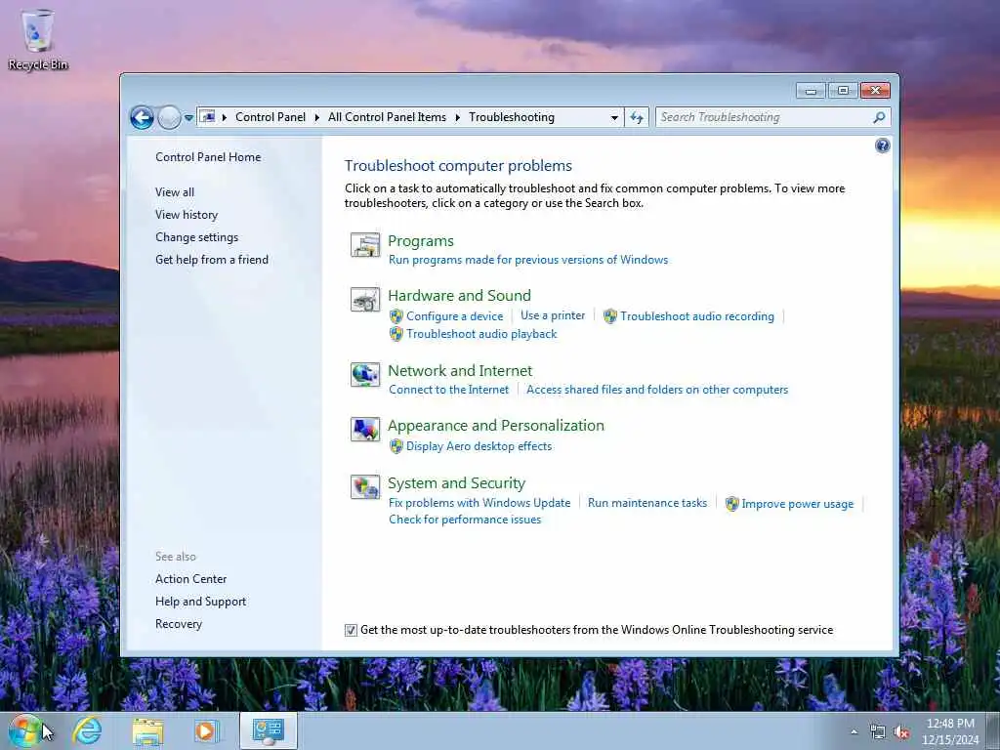Viewport: 1000px width, 750px height.
Task: Click Check for performance issues
Action: [x=465, y=520]
